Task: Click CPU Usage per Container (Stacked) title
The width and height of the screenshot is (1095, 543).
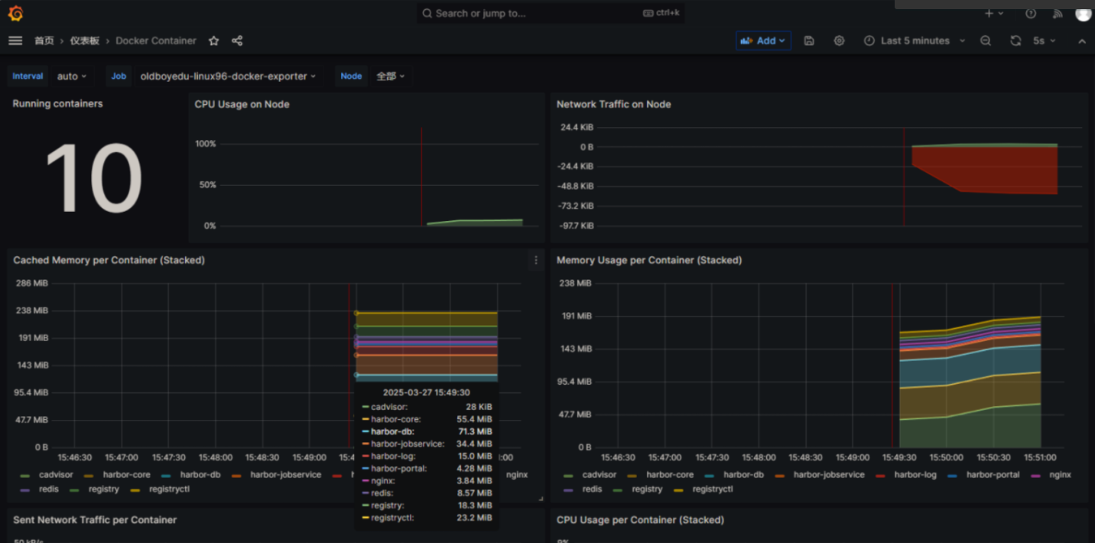Action: click(640, 519)
